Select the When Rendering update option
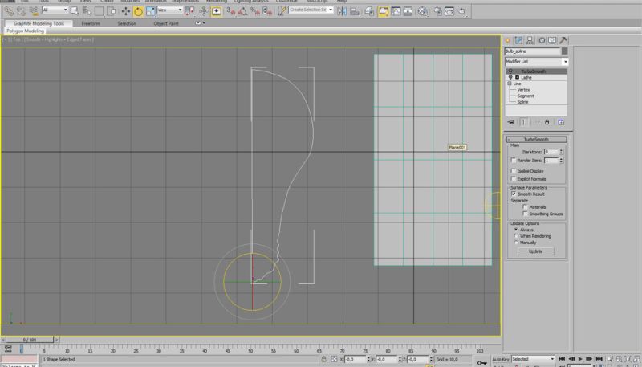This screenshot has height=367, width=642. pyautogui.click(x=516, y=236)
